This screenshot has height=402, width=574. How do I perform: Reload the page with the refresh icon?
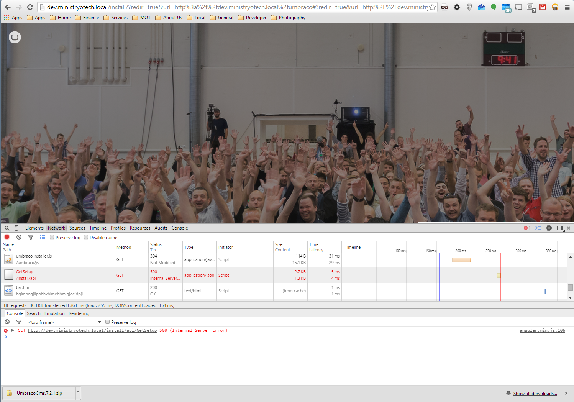point(30,7)
